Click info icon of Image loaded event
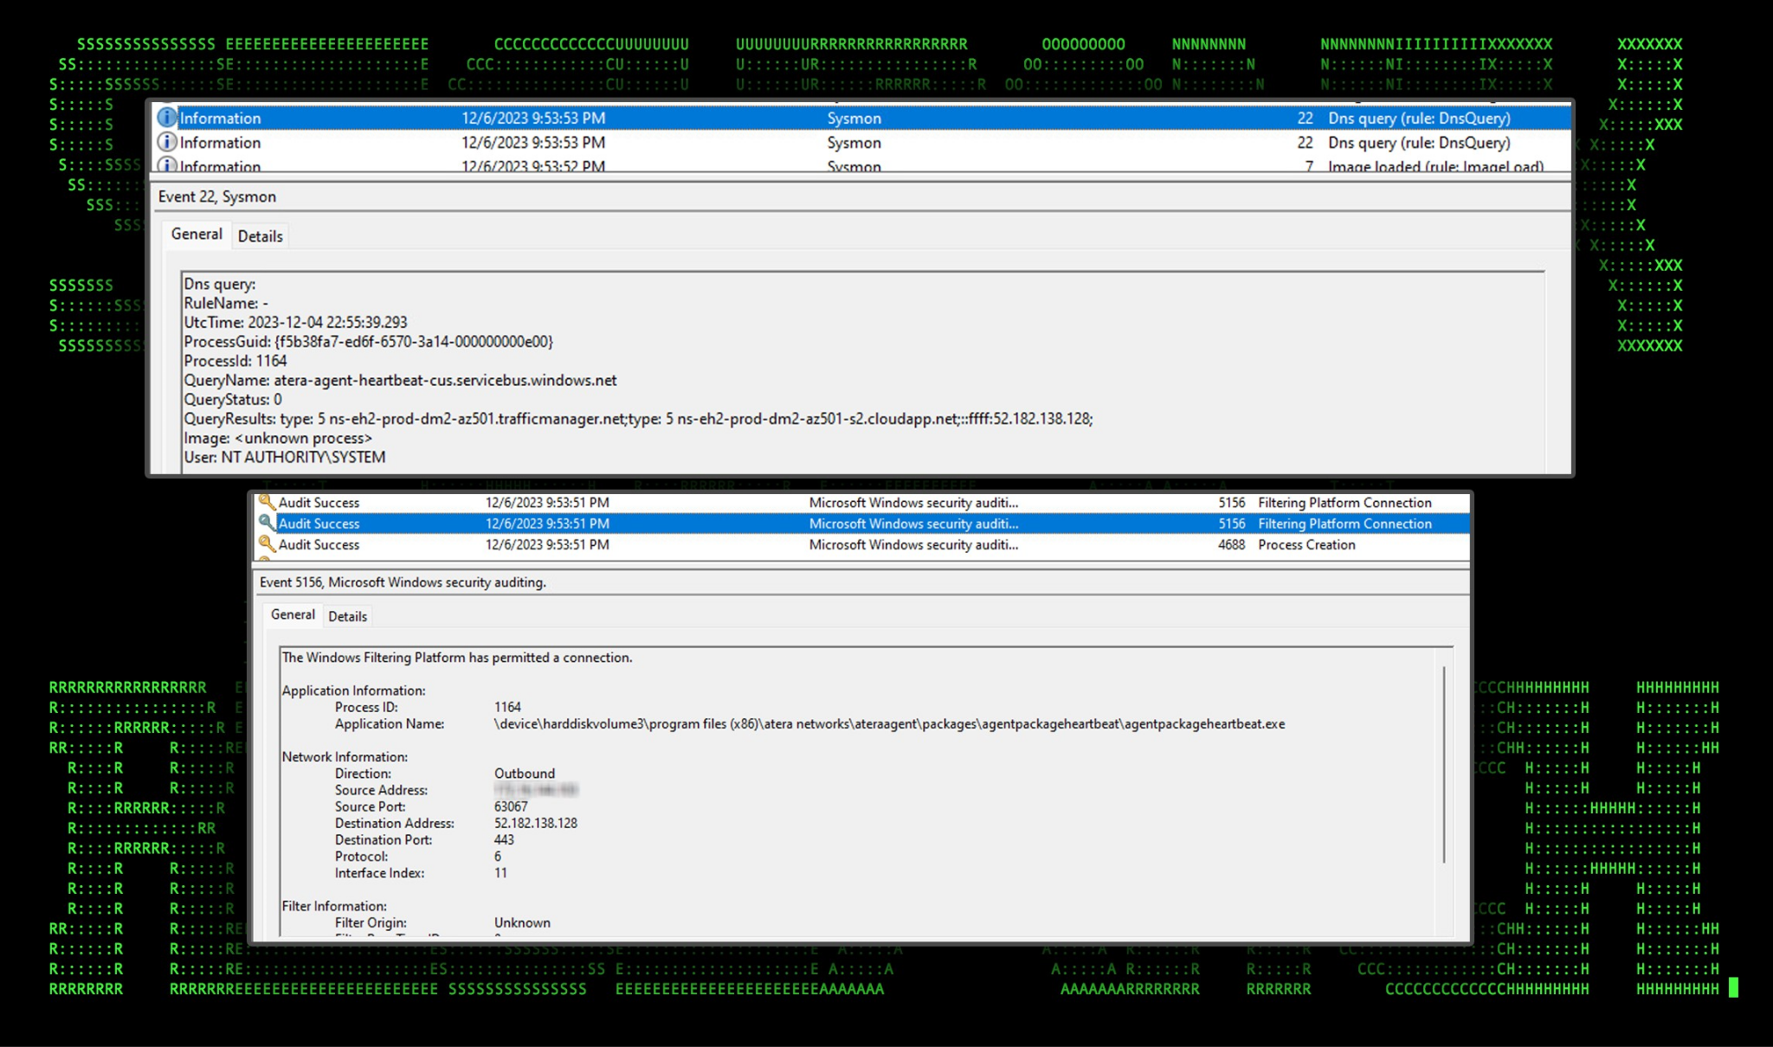Viewport: 1773px width, 1047px height. [x=166, y=164]
